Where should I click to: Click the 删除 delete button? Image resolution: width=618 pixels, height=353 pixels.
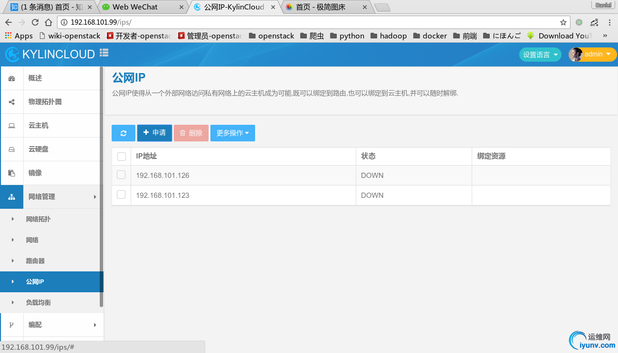point(191,133)
